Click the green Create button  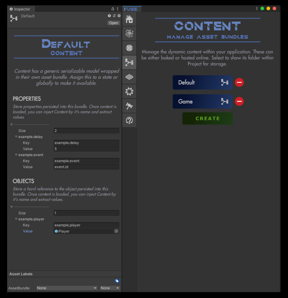coord(207,118)
